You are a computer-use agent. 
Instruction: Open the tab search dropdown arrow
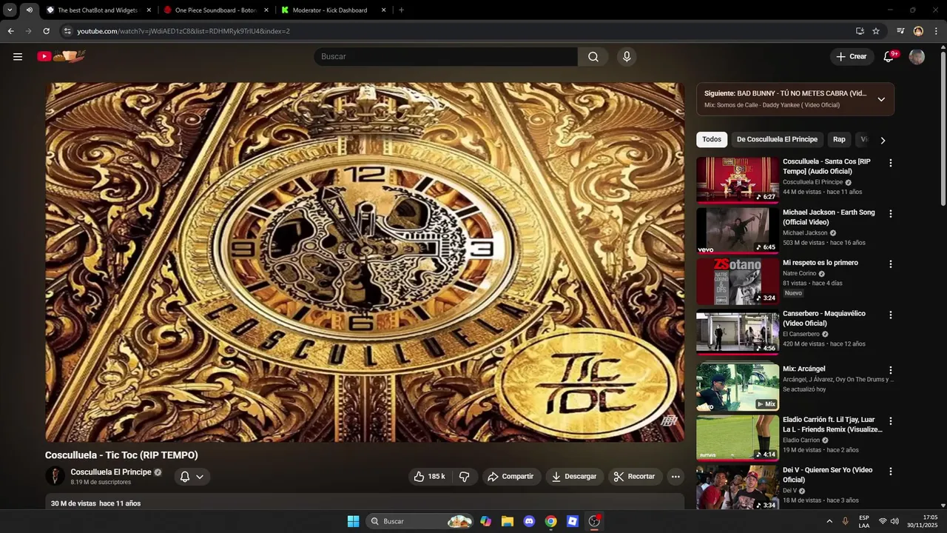click(10, 10)
